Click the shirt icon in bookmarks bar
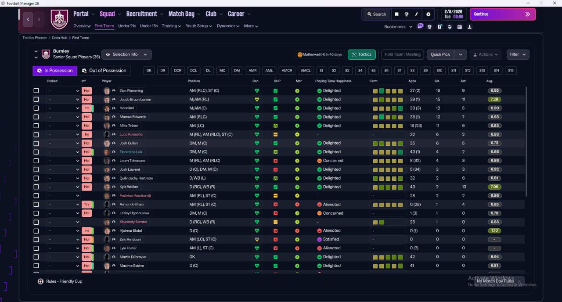The width and height of the screenshot is (562, 302). pos(429,27)
